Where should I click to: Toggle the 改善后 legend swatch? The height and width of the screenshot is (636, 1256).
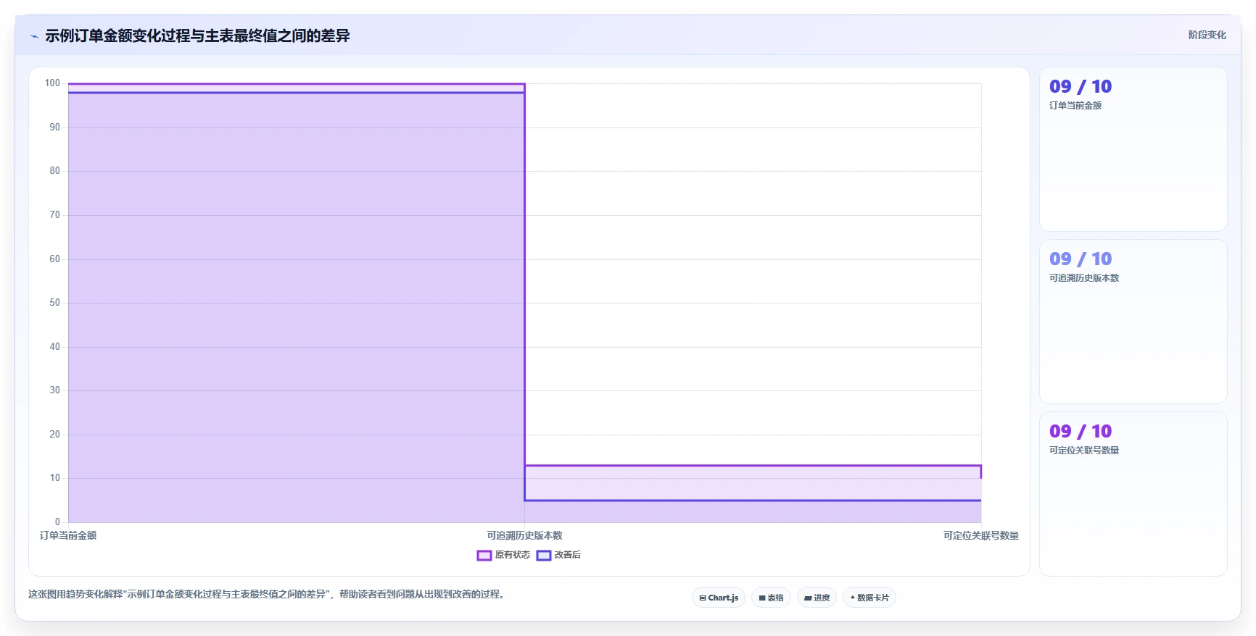tap(544, 556)
